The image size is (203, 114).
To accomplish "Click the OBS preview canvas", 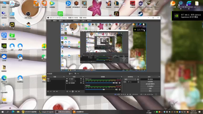I will point(104,47).
